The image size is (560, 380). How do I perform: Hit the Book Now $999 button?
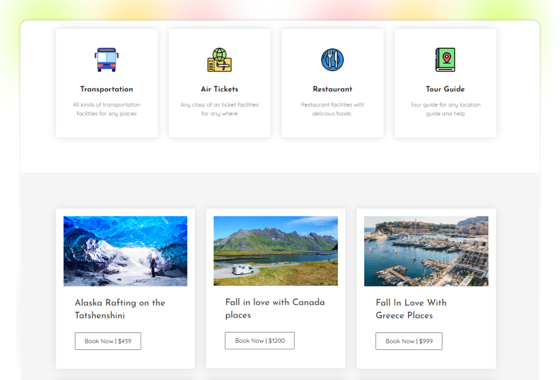pyautogui.click(x=409, y=341)
